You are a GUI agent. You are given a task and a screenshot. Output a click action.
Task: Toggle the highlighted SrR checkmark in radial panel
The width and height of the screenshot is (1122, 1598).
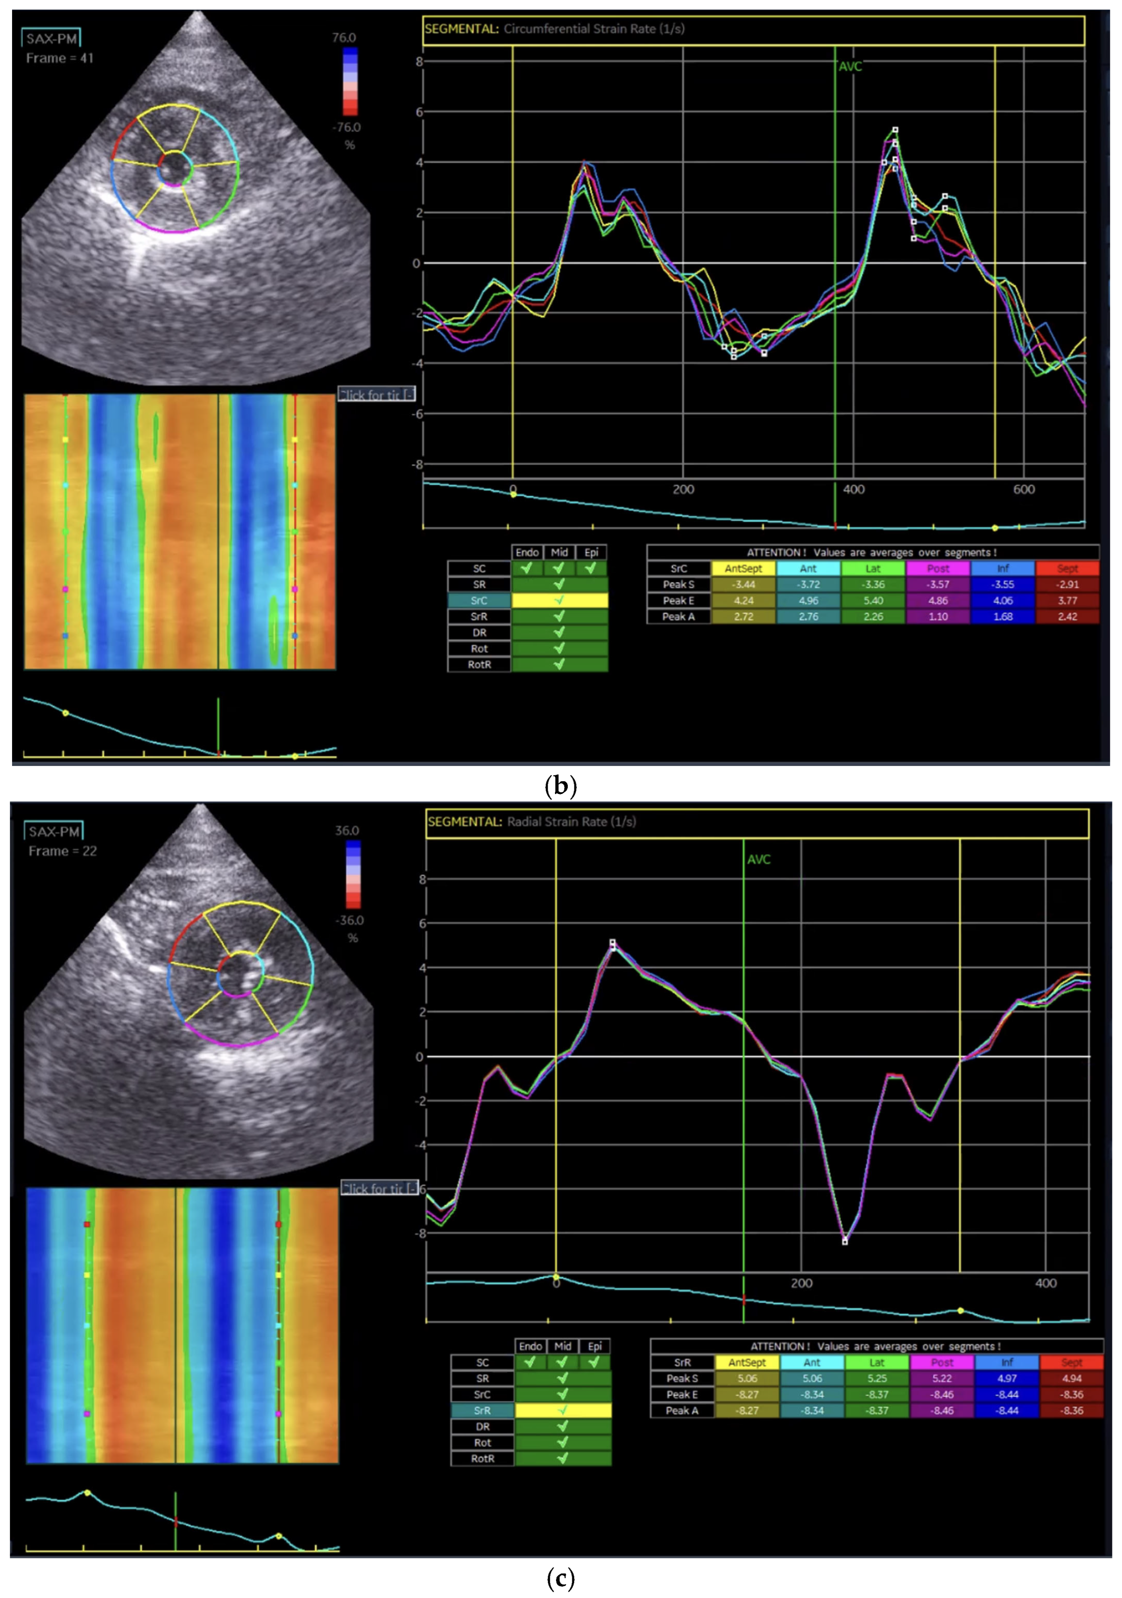coord(563,1410)
